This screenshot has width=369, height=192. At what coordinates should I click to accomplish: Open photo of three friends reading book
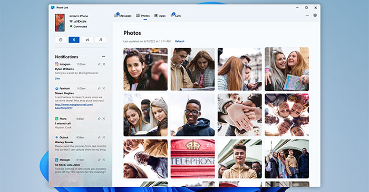pyautogui.click(x=145, y=115)
